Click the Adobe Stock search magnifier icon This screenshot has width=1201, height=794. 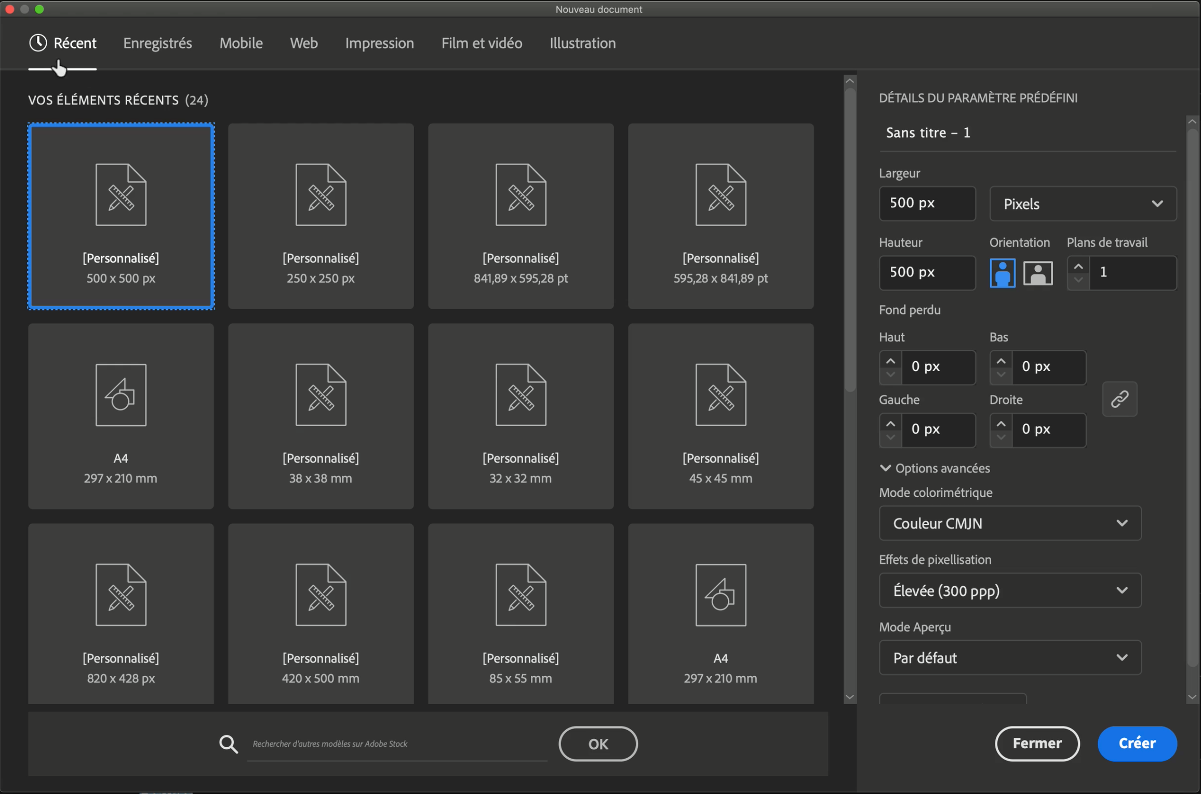(228, 744)
